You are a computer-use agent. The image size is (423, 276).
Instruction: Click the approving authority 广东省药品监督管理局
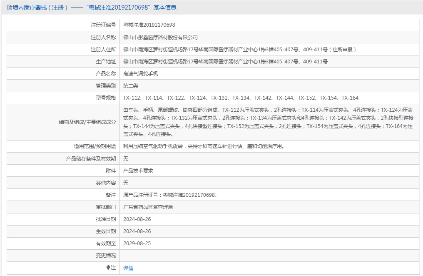point(148,207)
